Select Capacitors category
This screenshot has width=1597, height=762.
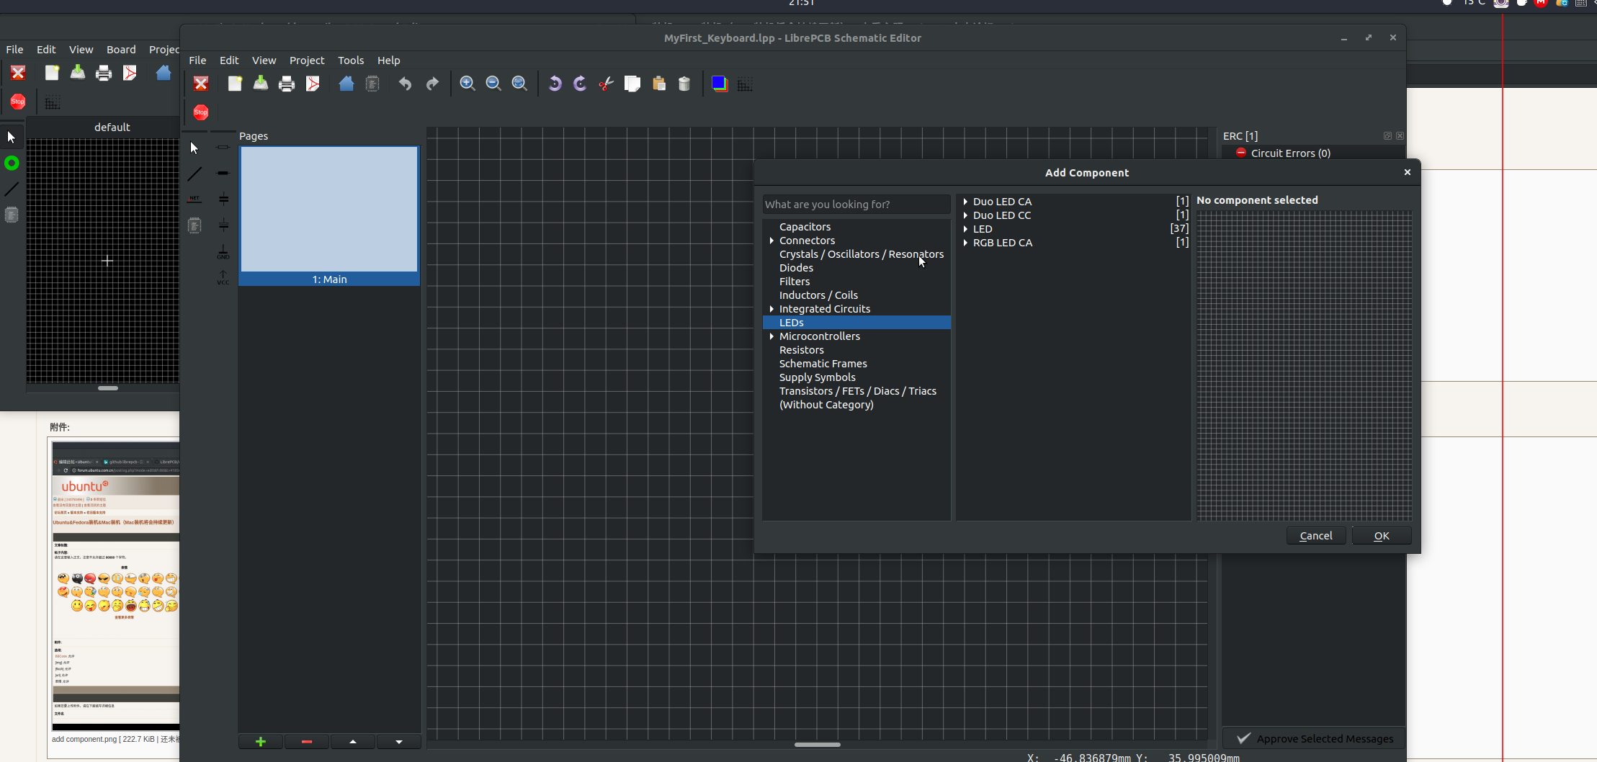[805, 227]
